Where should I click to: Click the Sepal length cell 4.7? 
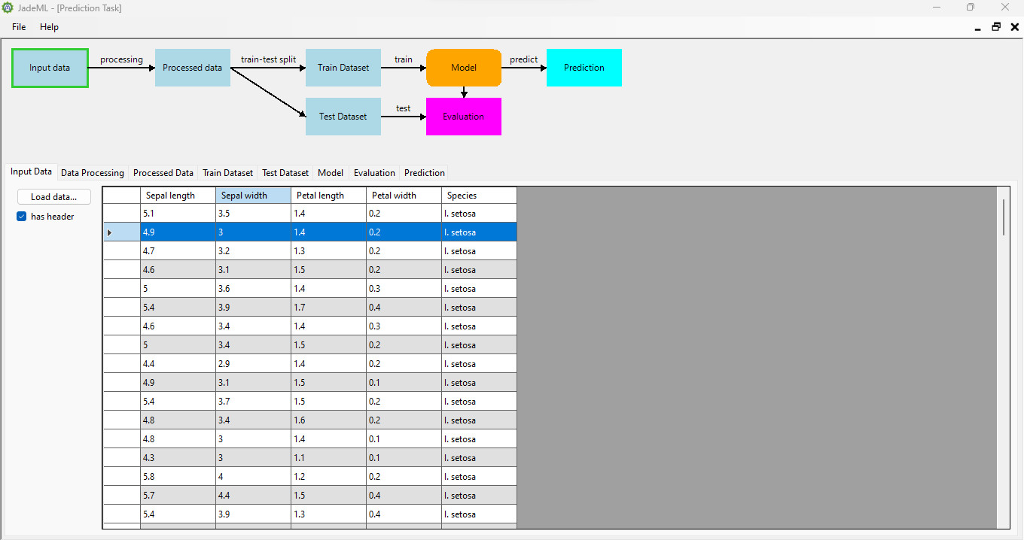[x=178, y=251]
